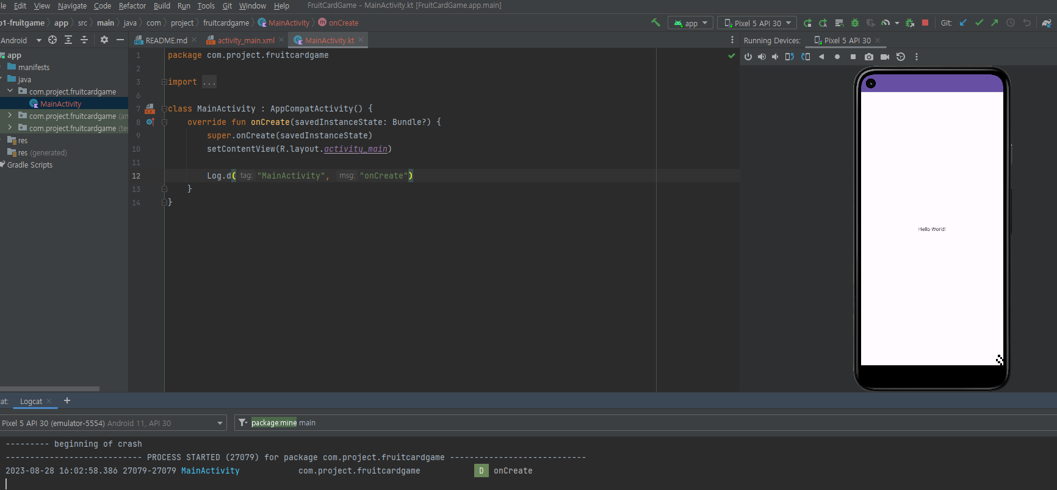Click emulator Overview square button
Screen dimensions: 1057x490
(x=853, y=57)
